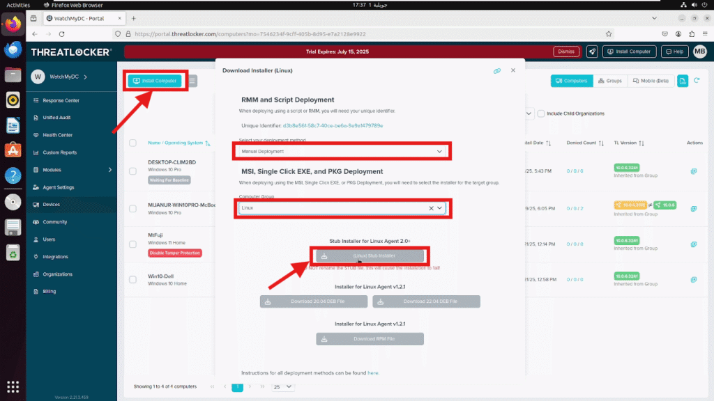Open LibreOffice Writer from the dock

(13, 125)
